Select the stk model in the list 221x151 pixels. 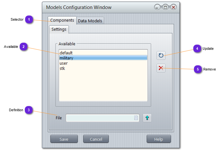(63, 68)
